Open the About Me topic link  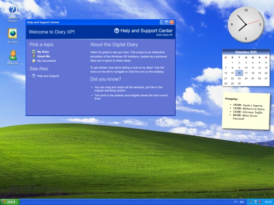pyautogui.click(x=44, y=56)
